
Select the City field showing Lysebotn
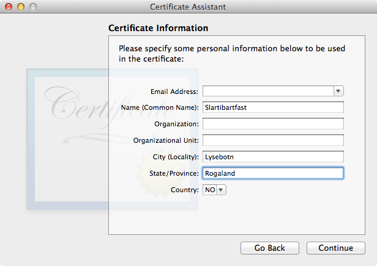click(x=273, y=157)
